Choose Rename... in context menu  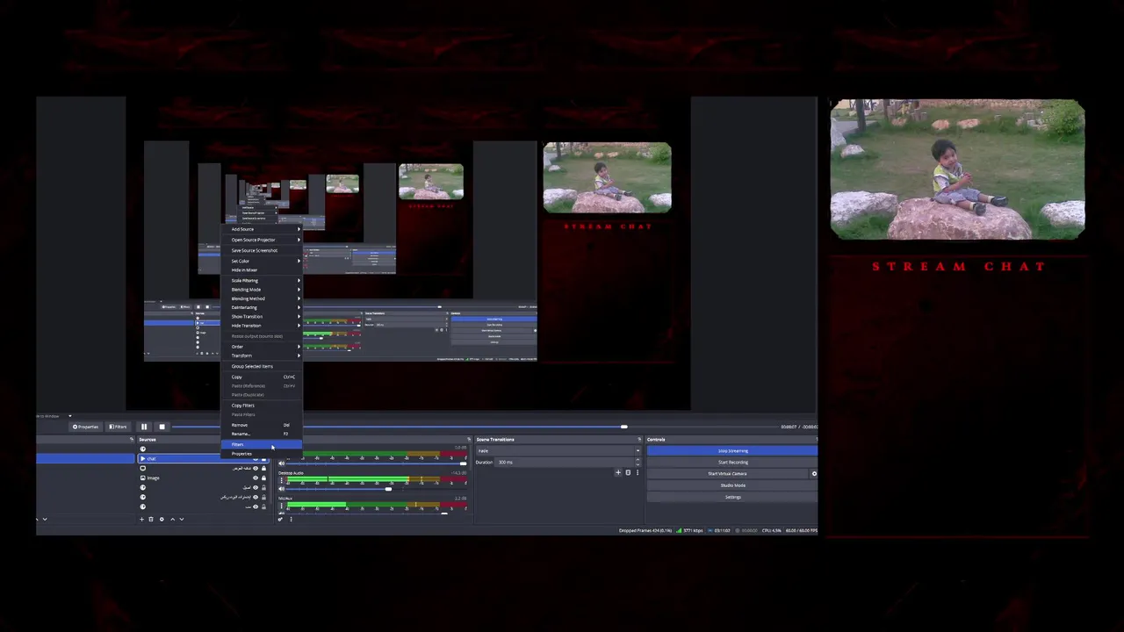coord(262,434)
